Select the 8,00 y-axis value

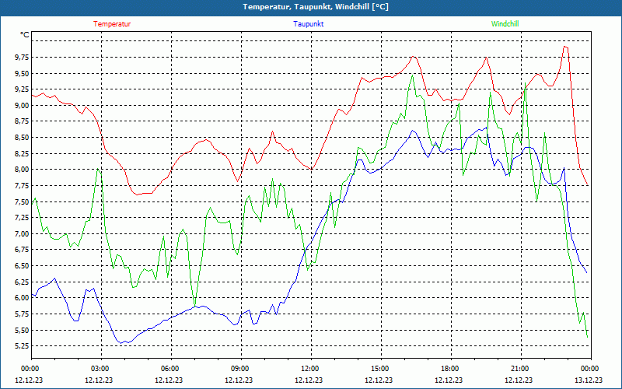coord(22,170)
